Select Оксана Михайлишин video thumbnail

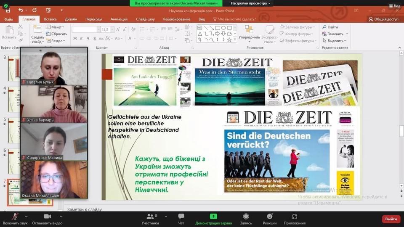point(54,180)
